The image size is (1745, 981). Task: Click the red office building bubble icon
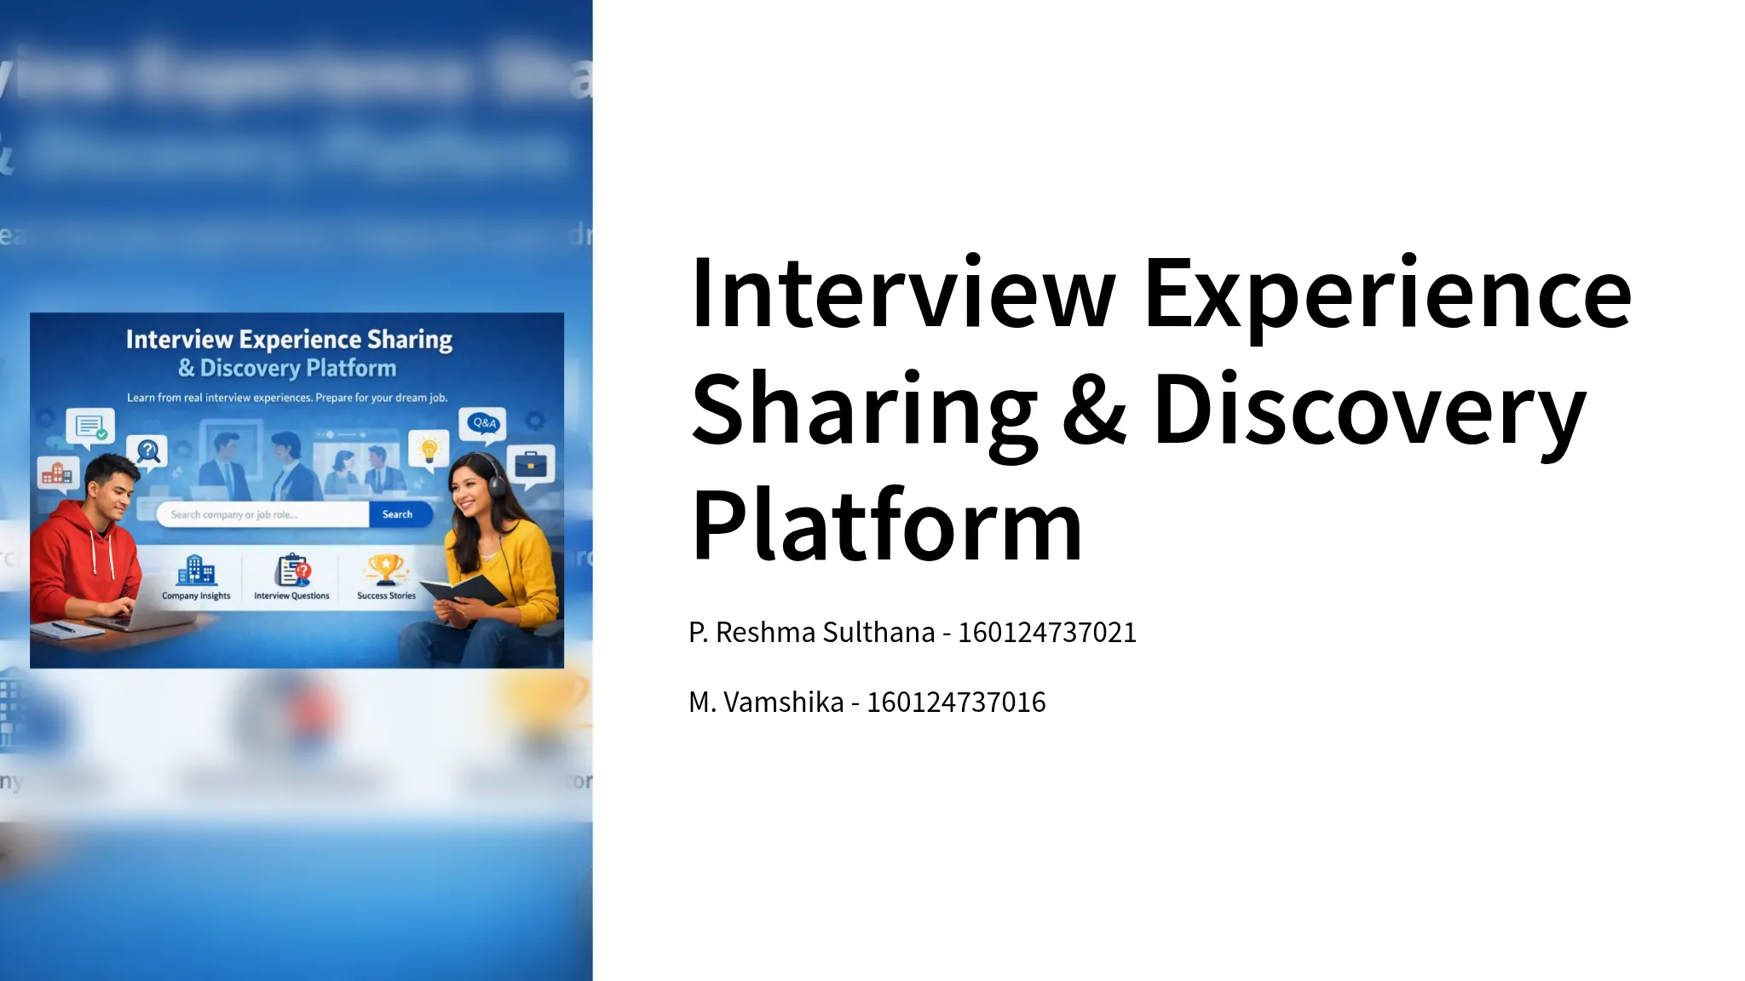pyautogui.click(x=58, y=473)
